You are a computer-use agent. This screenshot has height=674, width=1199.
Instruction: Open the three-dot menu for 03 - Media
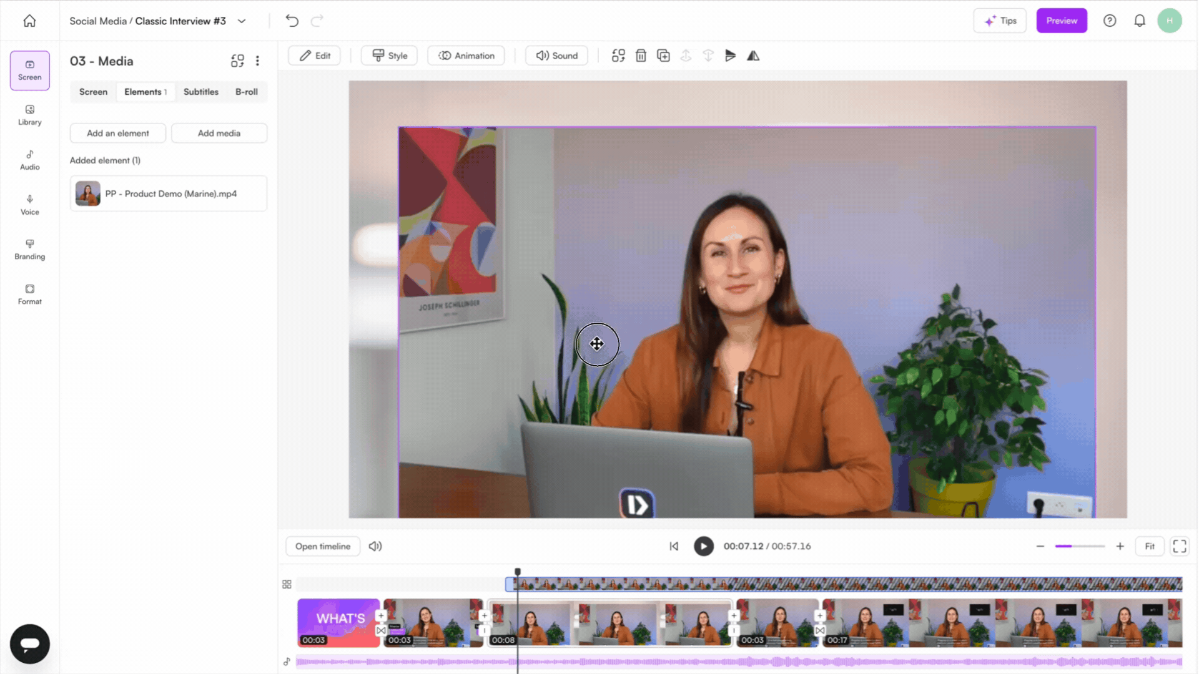(257, 61)
